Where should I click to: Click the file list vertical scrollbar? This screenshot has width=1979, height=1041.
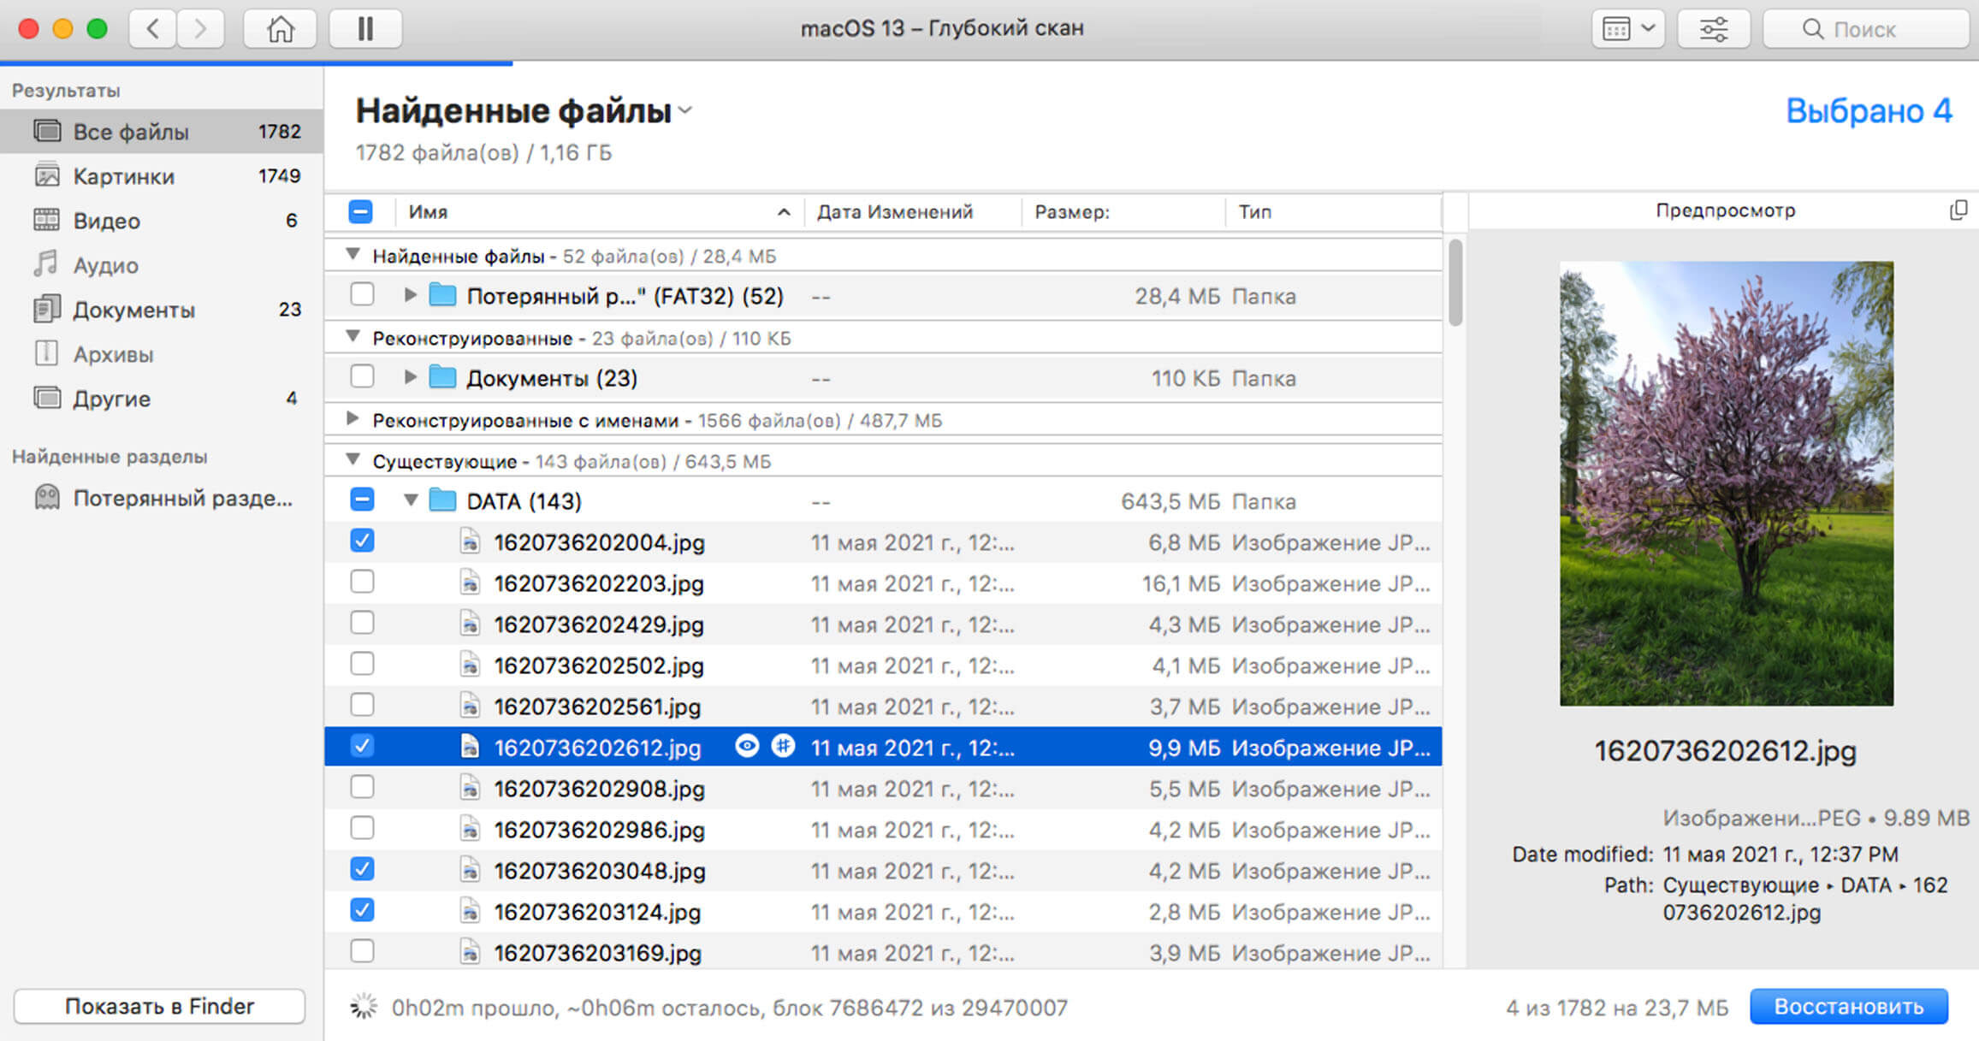click(x=1455, y=282)
